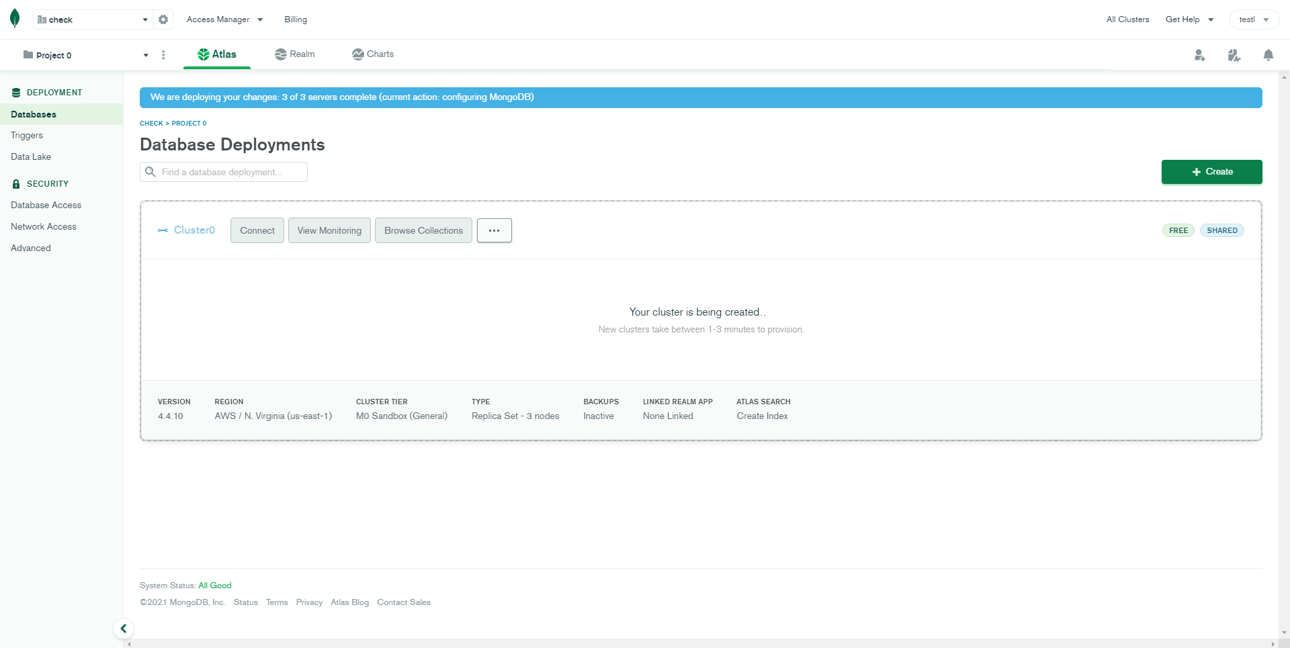Collapse the sidebar with the arrow button
The height and width of the screenshot is (648, 1290).
(x=124, y=629)
